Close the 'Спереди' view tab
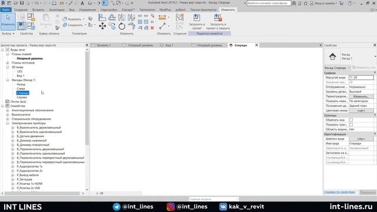 click(x=257, y=45)
